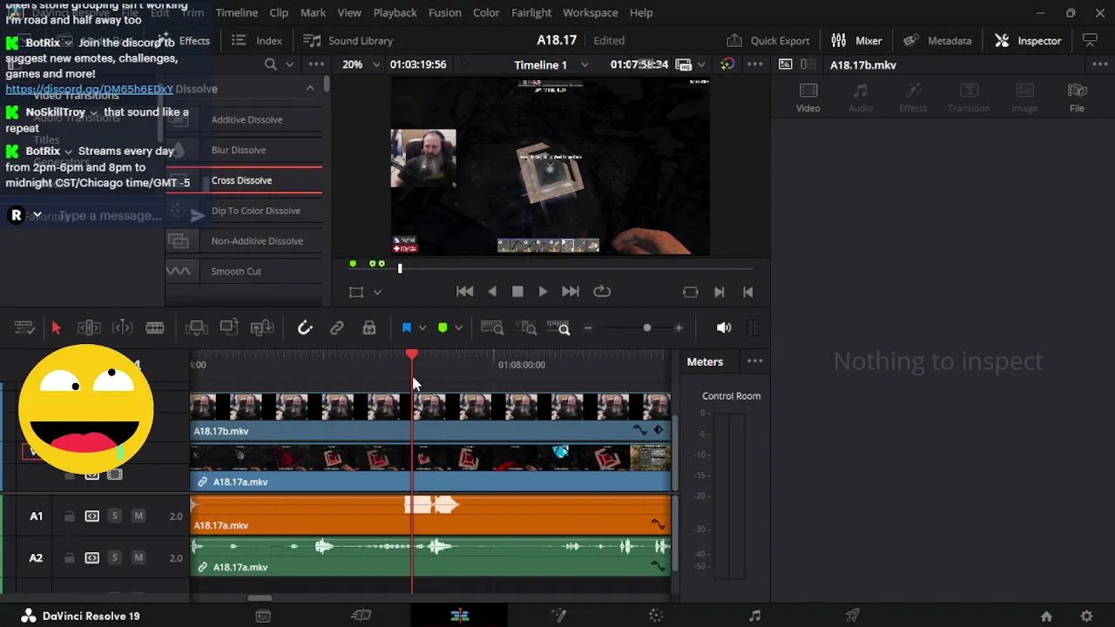Open the Metadata panel
The width and height of the screenshot is (1115, 627).
(x=937, y=40)
